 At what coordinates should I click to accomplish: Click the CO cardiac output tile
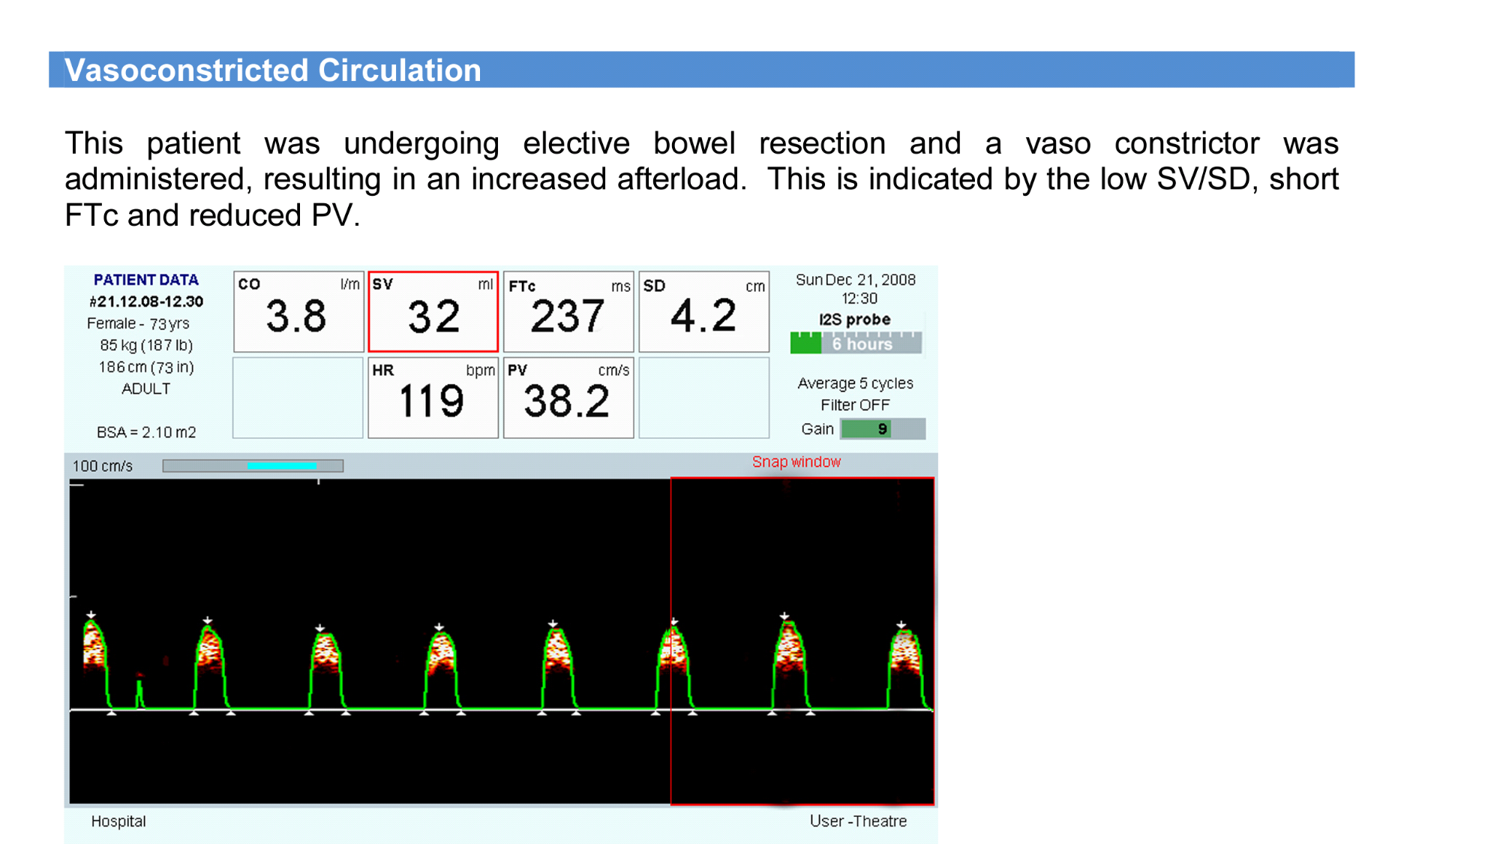tap(298, 311)
